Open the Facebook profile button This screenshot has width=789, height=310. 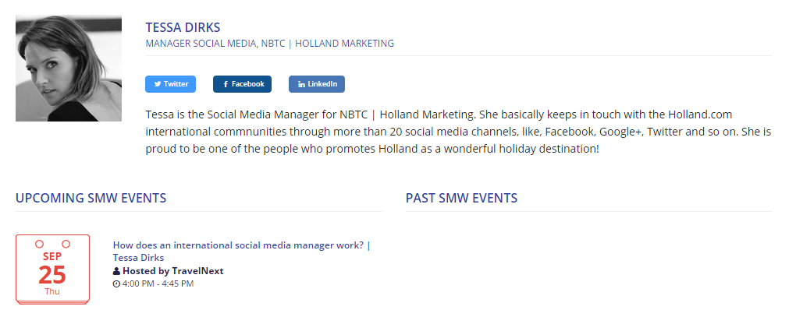coord(242,84)
